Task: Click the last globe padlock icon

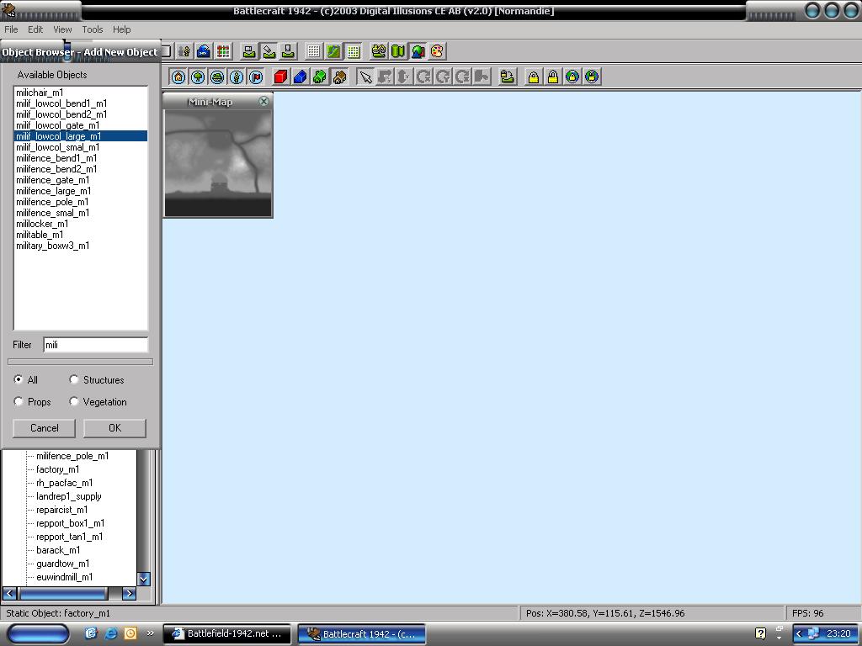Action: click(592, 77)
